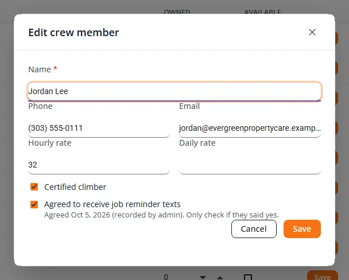Cancel editing the crew member
Image resolution: width=349 pixels, height=280 pixels.
tap(254, 229)
